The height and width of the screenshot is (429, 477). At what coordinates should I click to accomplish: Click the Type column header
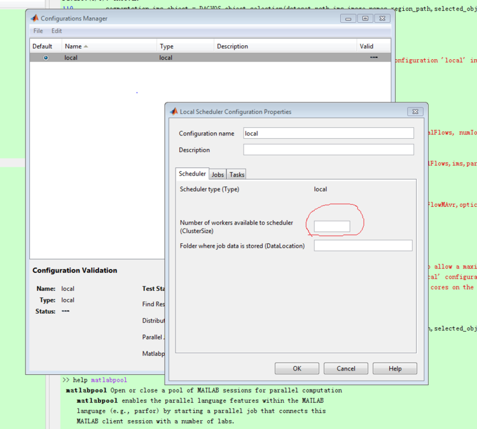(x=185, y=46)
